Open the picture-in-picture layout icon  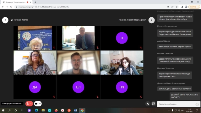click(x=154, y=104)
